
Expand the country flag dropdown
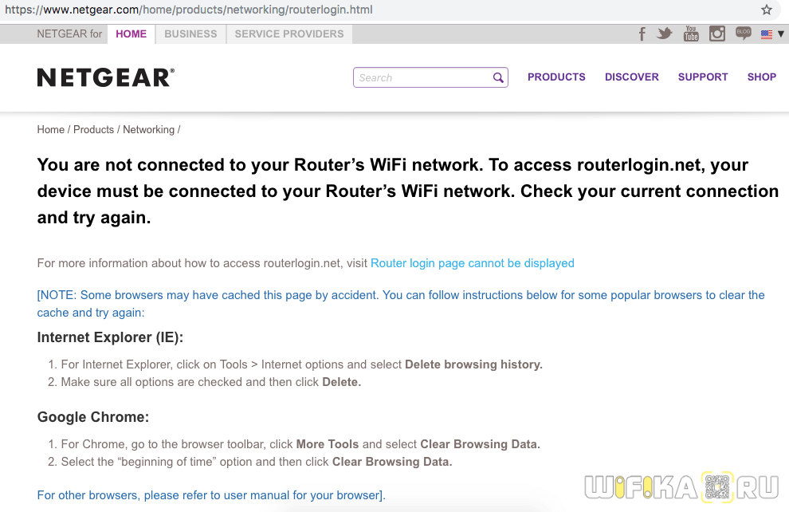click(x=772, y=34)
